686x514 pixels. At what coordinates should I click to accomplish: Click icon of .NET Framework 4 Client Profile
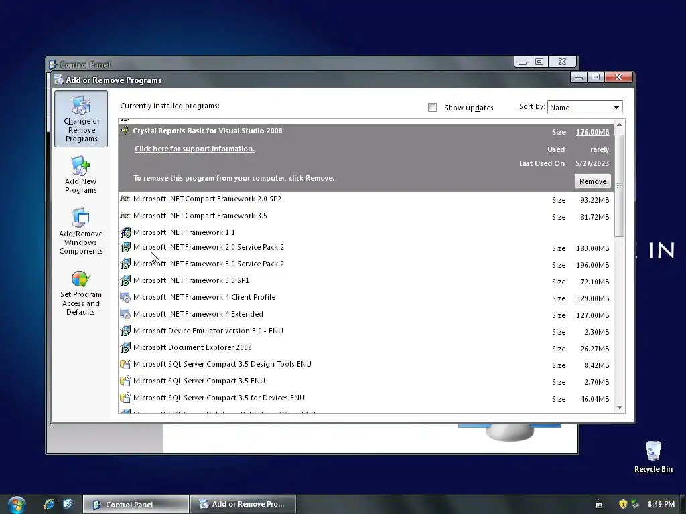tap(125, 297)
